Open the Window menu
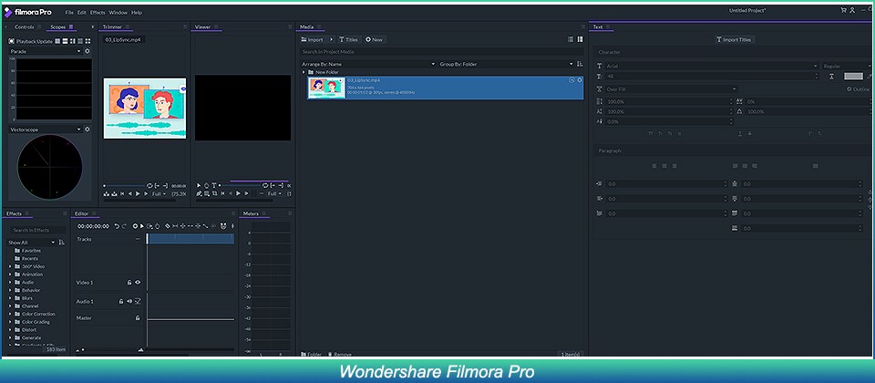This screenshot has width=875, height=383. [x=118, y=12]
